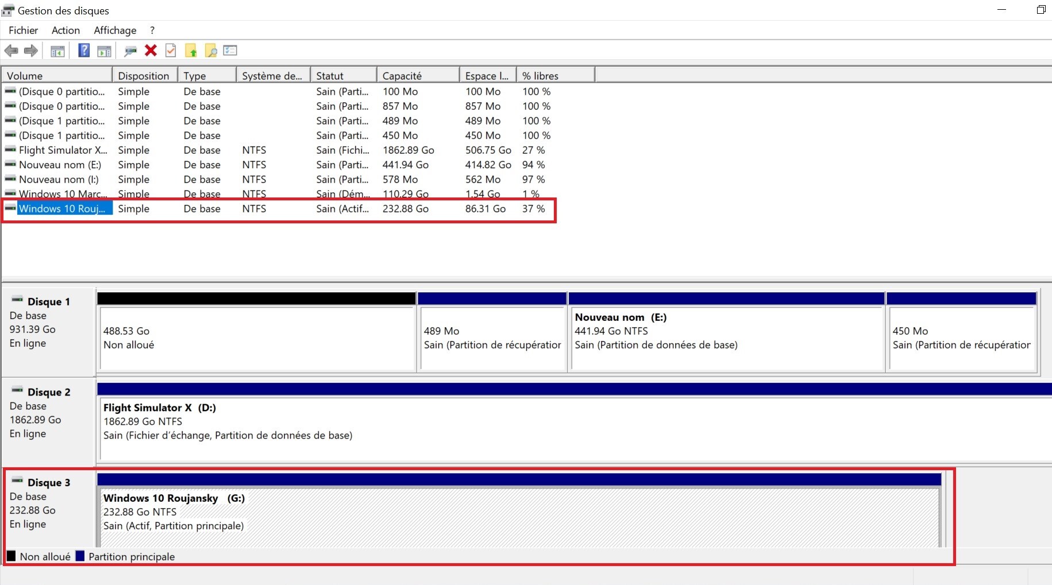
Task: Click the blue Partition principale legend swatch
Action: 80,556
